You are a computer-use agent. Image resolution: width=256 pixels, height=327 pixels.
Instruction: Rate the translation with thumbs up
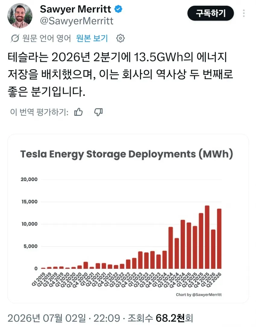point(78,112)
